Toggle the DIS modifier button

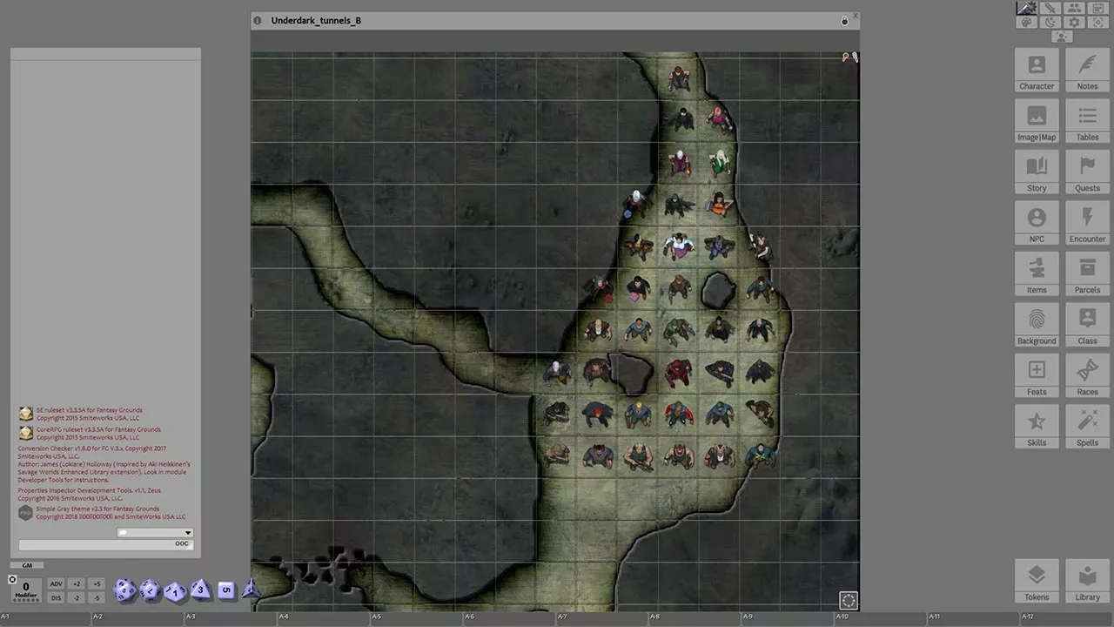tap(56, 597)
